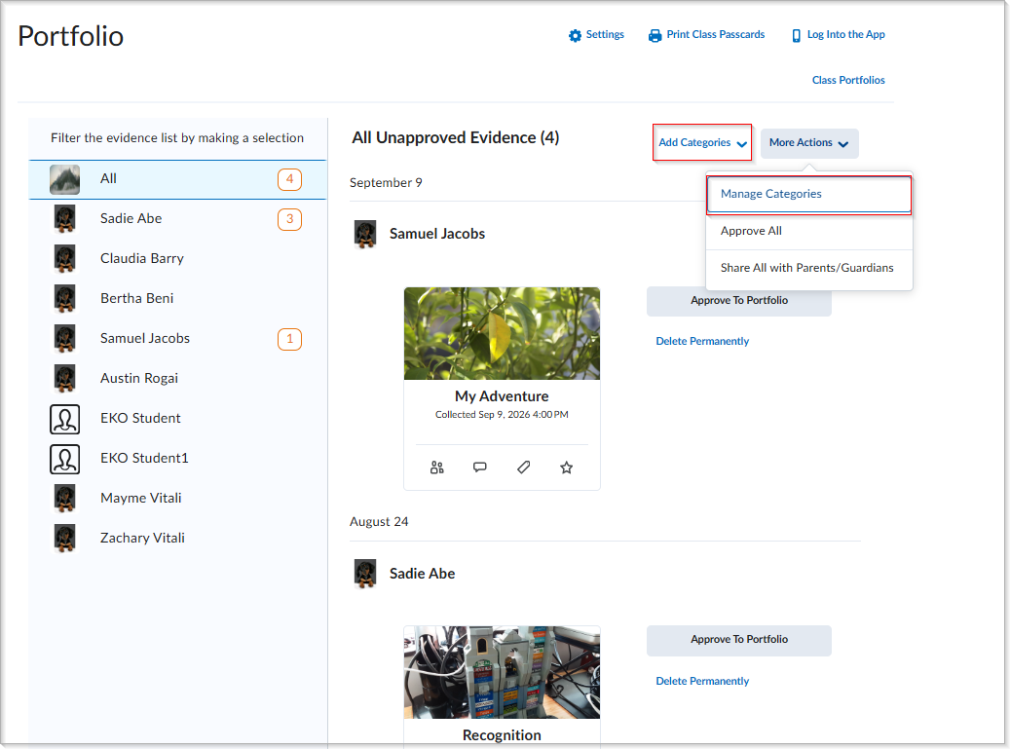Expand the Add Categories dropdown
This screenshot has width=1010, height=749.
pos(701,142)
